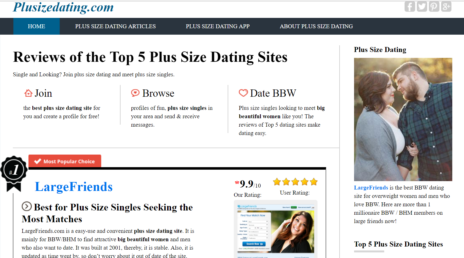
Task: Click the Plusizedating.com site logo
Action: [63, 7]
